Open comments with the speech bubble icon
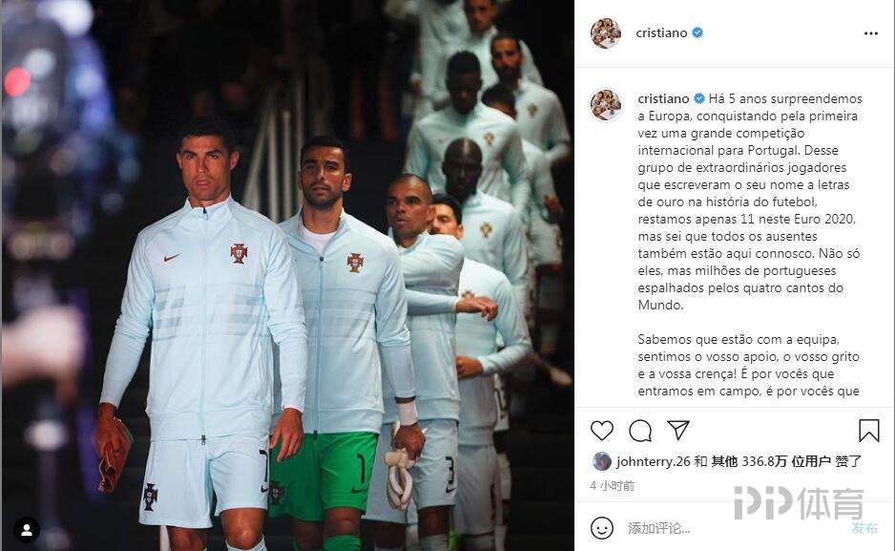Screen dimensions: 895x551 click(640, 431)
